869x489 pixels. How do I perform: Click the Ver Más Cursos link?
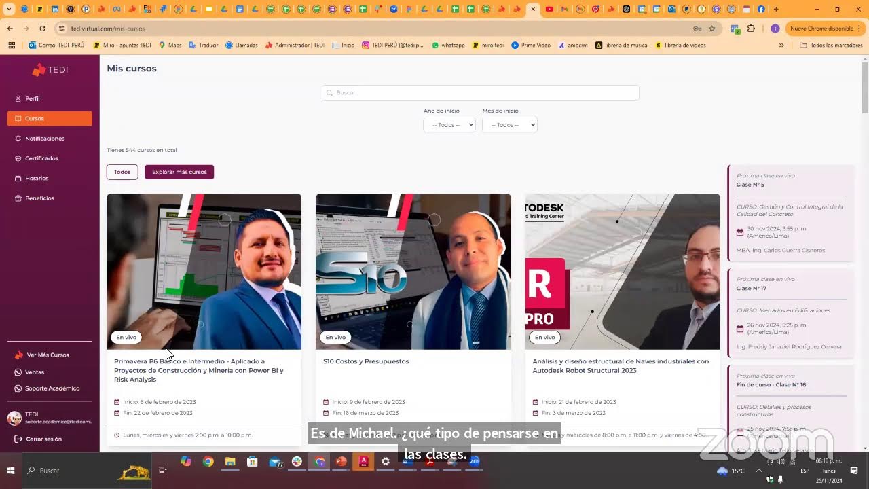pyautogui.click(x=42, y=355)
